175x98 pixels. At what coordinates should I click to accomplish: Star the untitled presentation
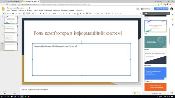27,8
